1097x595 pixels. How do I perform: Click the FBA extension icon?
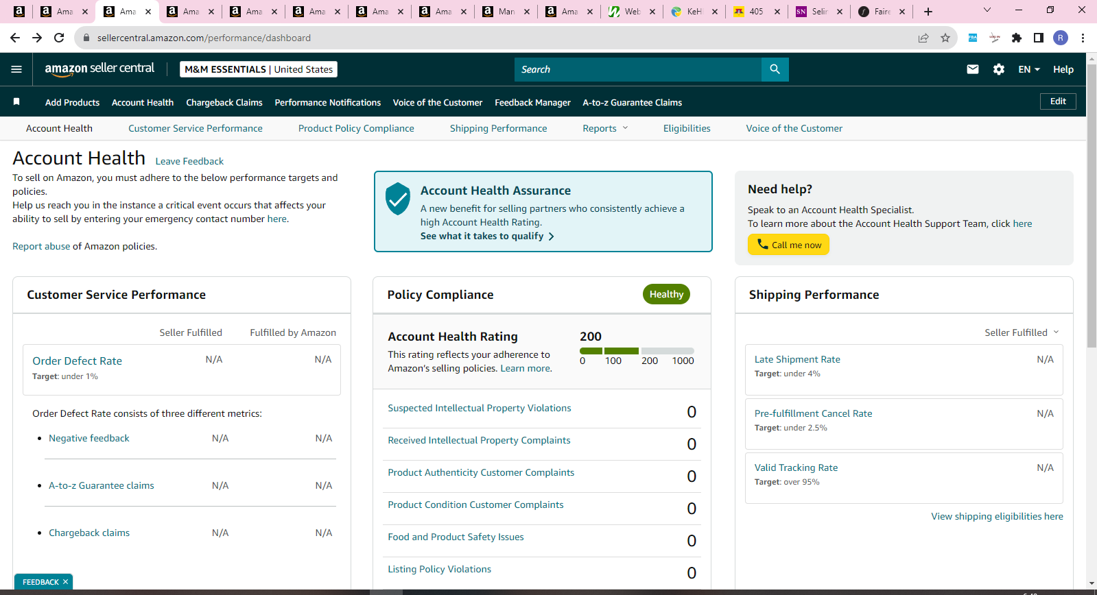(973, 38)
